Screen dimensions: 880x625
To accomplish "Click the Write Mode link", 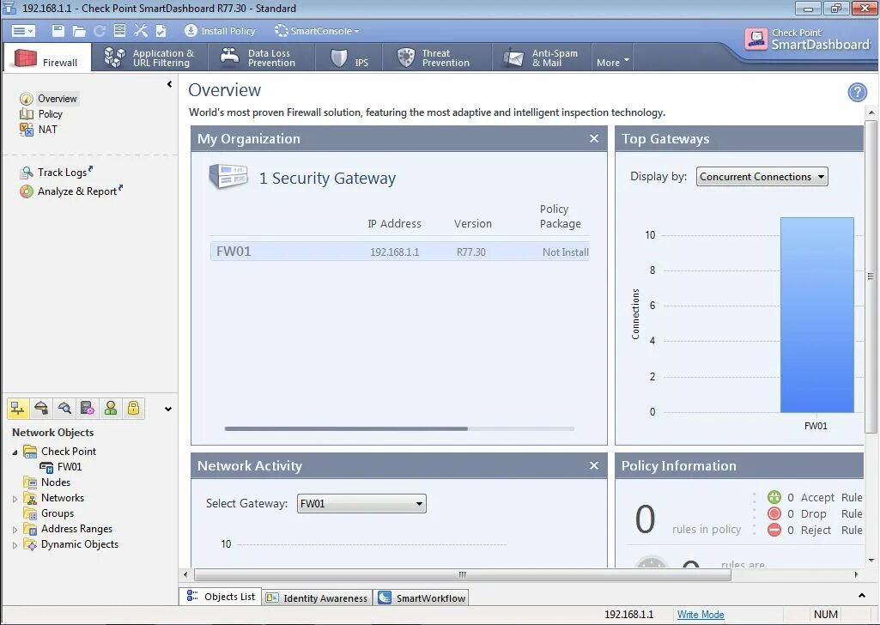I will (x=701, y=615).
